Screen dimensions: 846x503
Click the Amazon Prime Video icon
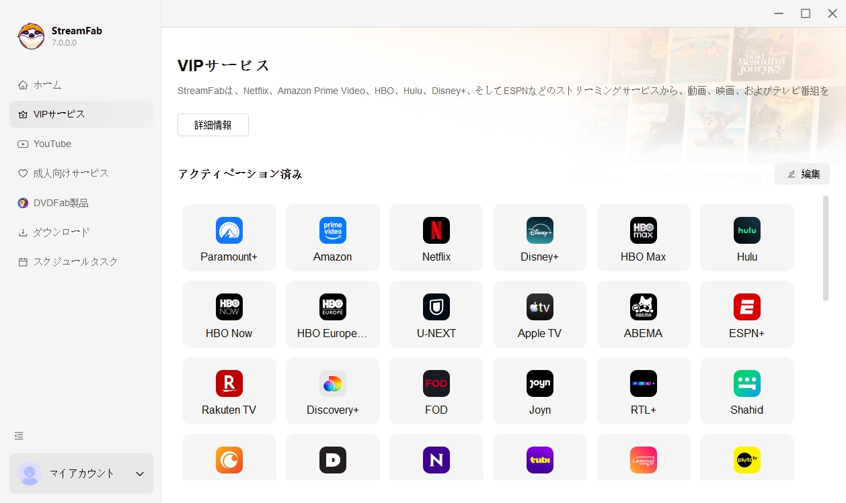click(333, 230)
